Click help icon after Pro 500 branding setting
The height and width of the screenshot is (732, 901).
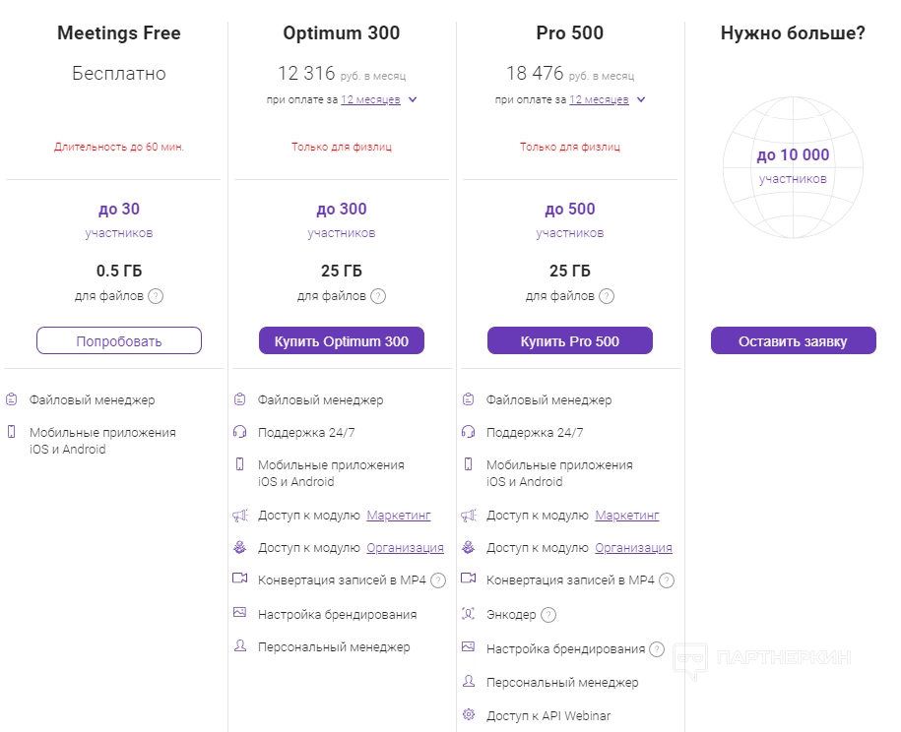click(657, 649)
